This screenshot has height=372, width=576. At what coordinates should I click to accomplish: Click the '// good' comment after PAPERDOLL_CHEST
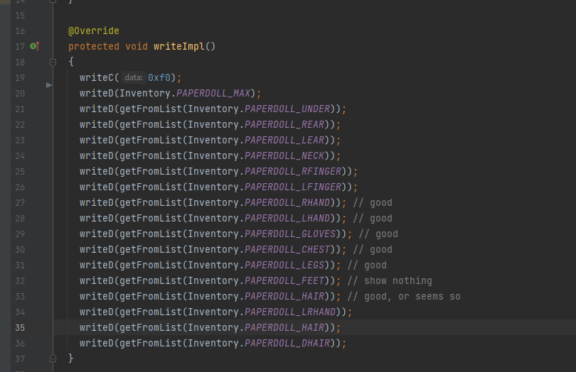pos(373,249)
